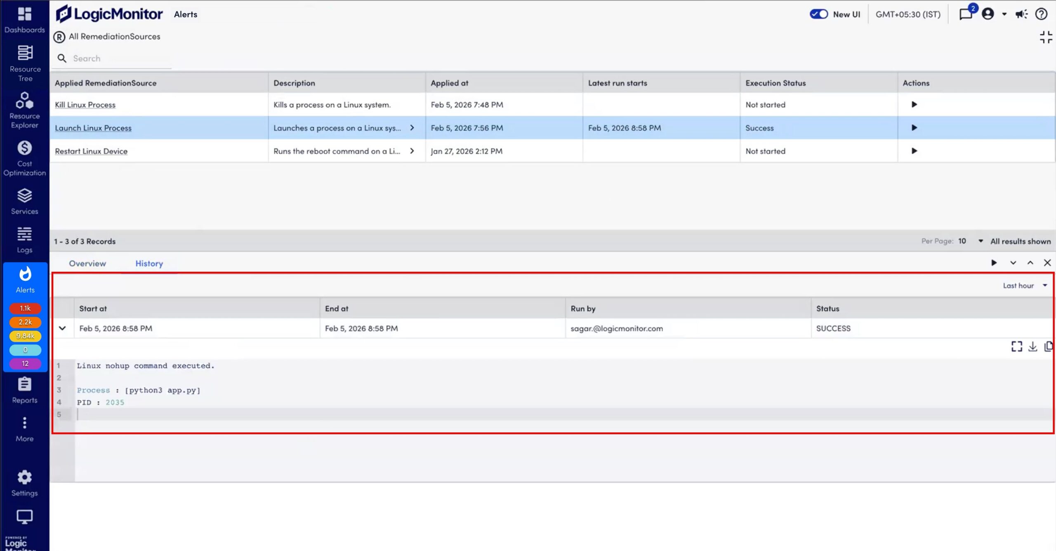The width and height of the screenshot is (1056, 551).
Task: Open user account dropdown arrow
Action: 1004,14
